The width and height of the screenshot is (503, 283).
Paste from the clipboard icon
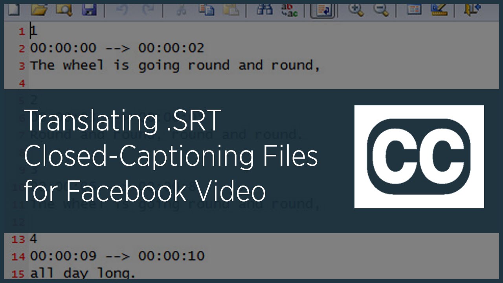coord(231,10)
